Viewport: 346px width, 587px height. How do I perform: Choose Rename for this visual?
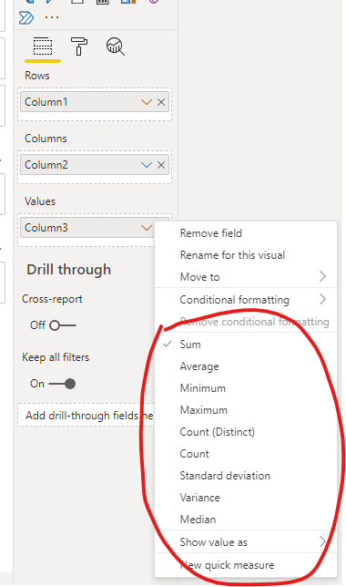click(x=246, y=255)
